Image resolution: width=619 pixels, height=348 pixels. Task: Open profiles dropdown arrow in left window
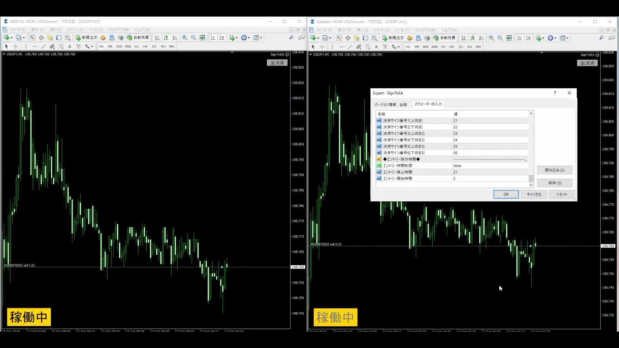tap(24, 38)
